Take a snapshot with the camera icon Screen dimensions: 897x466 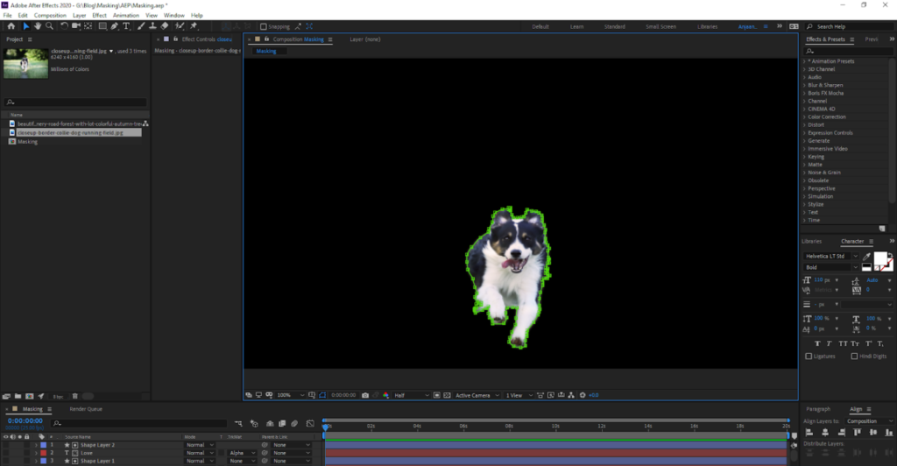point(365,395)
